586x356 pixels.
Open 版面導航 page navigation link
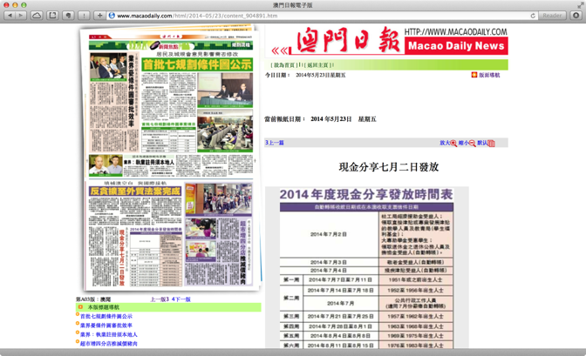point(489,75)
